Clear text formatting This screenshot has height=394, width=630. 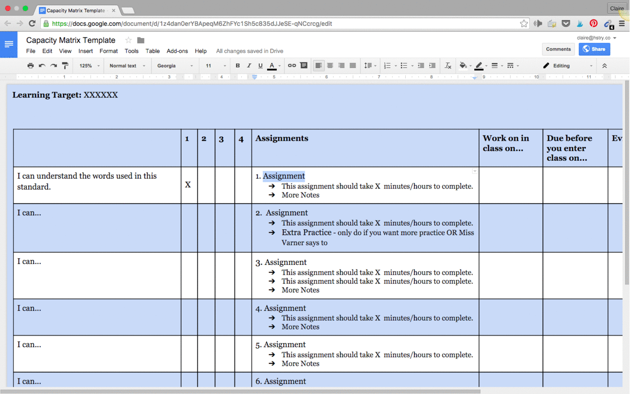(x=448, y=65)
